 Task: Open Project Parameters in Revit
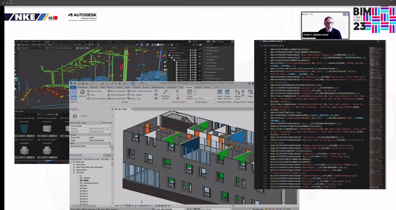117,91
